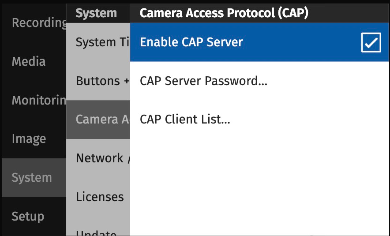Click the System submenu header
Screen dimensions: 390x236
pos(96,13)
